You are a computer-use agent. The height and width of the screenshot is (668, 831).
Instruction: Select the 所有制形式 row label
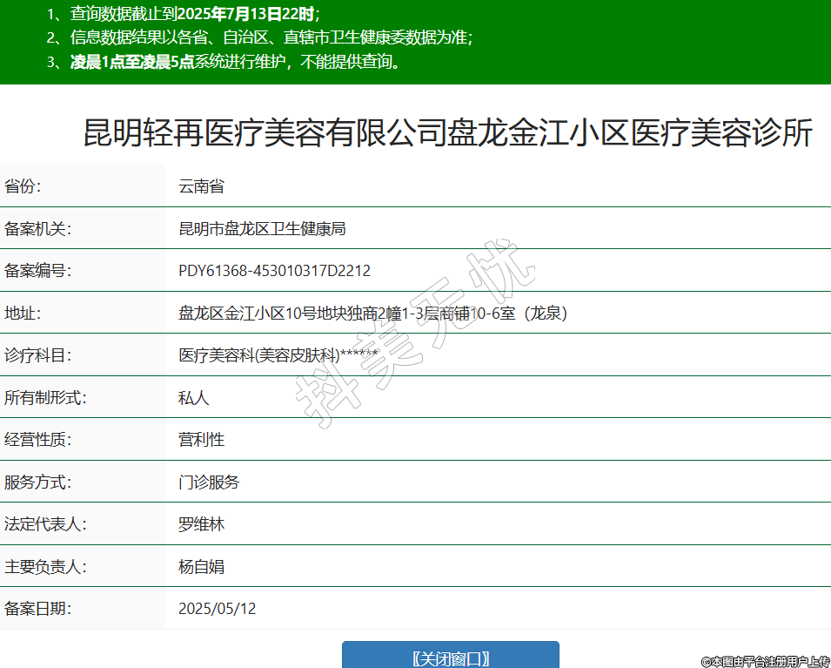point(45,398)
